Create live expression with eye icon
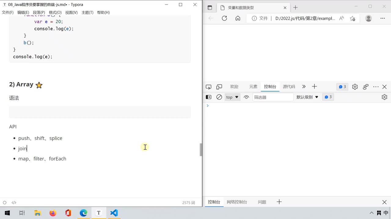Screen dimensions: 391x219 click(x=247, y=97)
